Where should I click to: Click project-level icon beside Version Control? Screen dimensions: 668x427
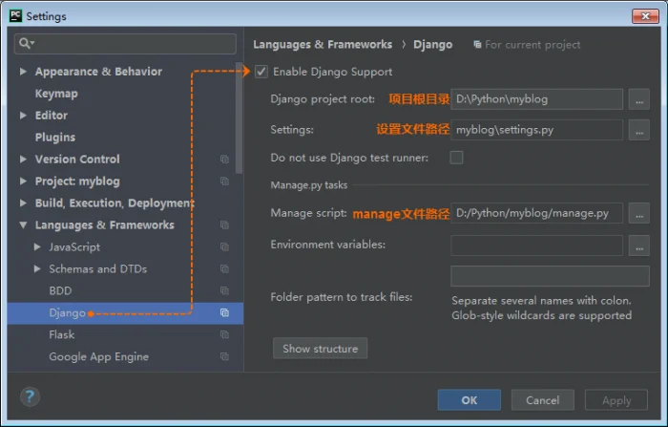coord(224,160)
